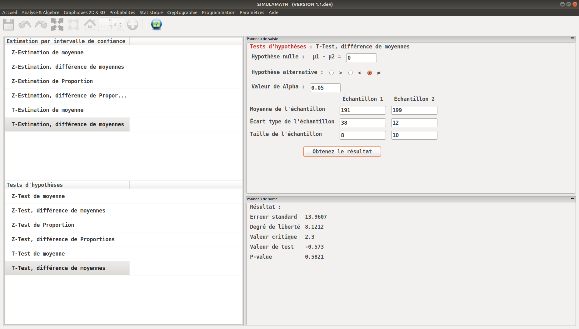Click the Valeur de Alpha field
Screen dimensions: 579x329
pyautogui.click(x=325, y=88)
